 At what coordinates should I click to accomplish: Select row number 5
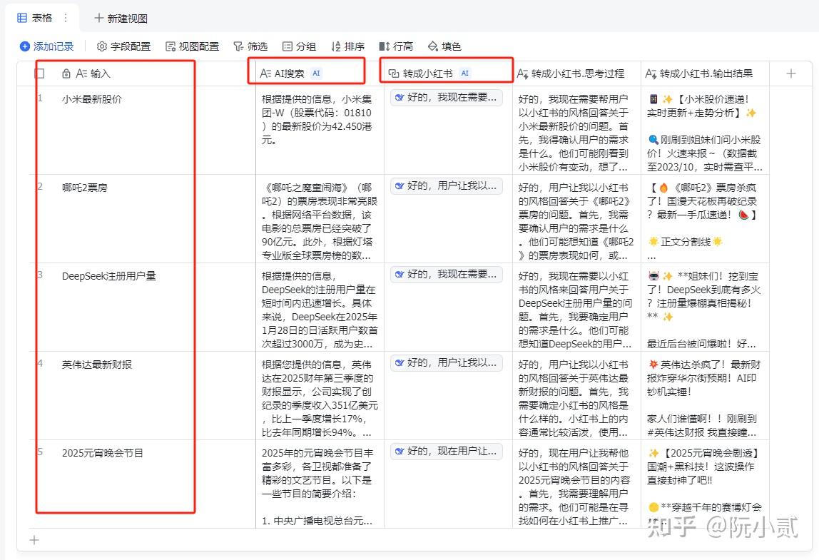(40, 452)
